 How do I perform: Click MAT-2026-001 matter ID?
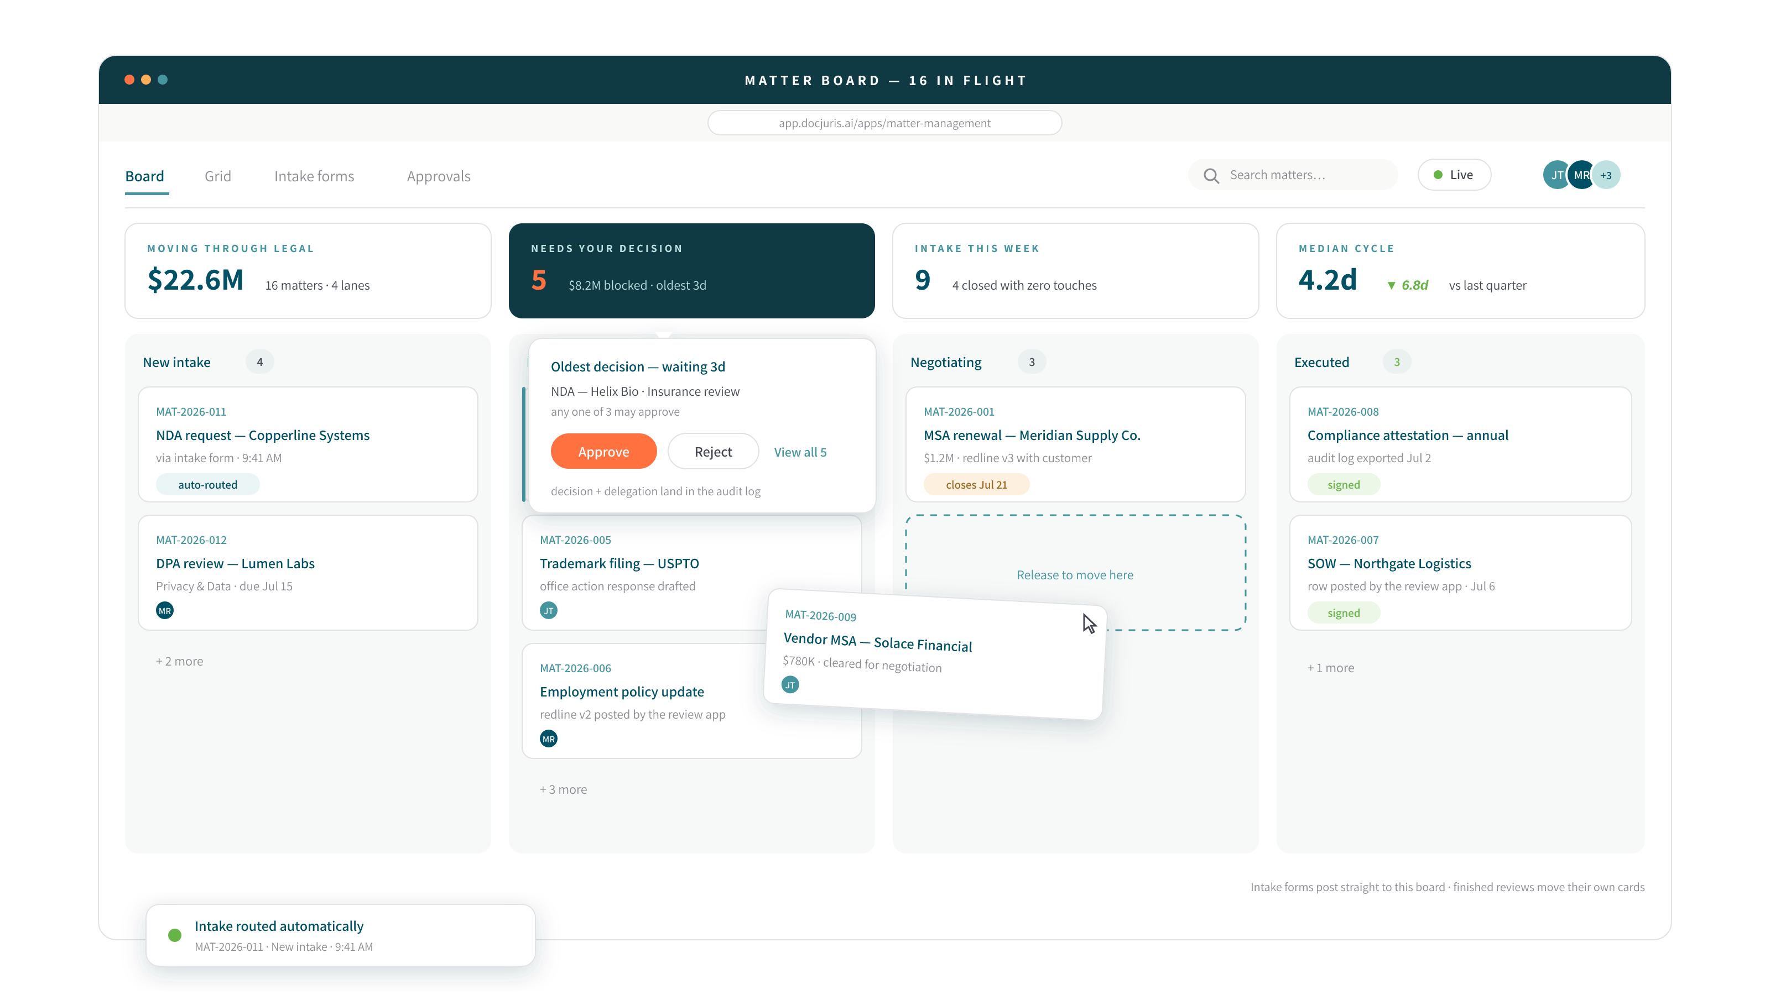(x=959, y=412)
